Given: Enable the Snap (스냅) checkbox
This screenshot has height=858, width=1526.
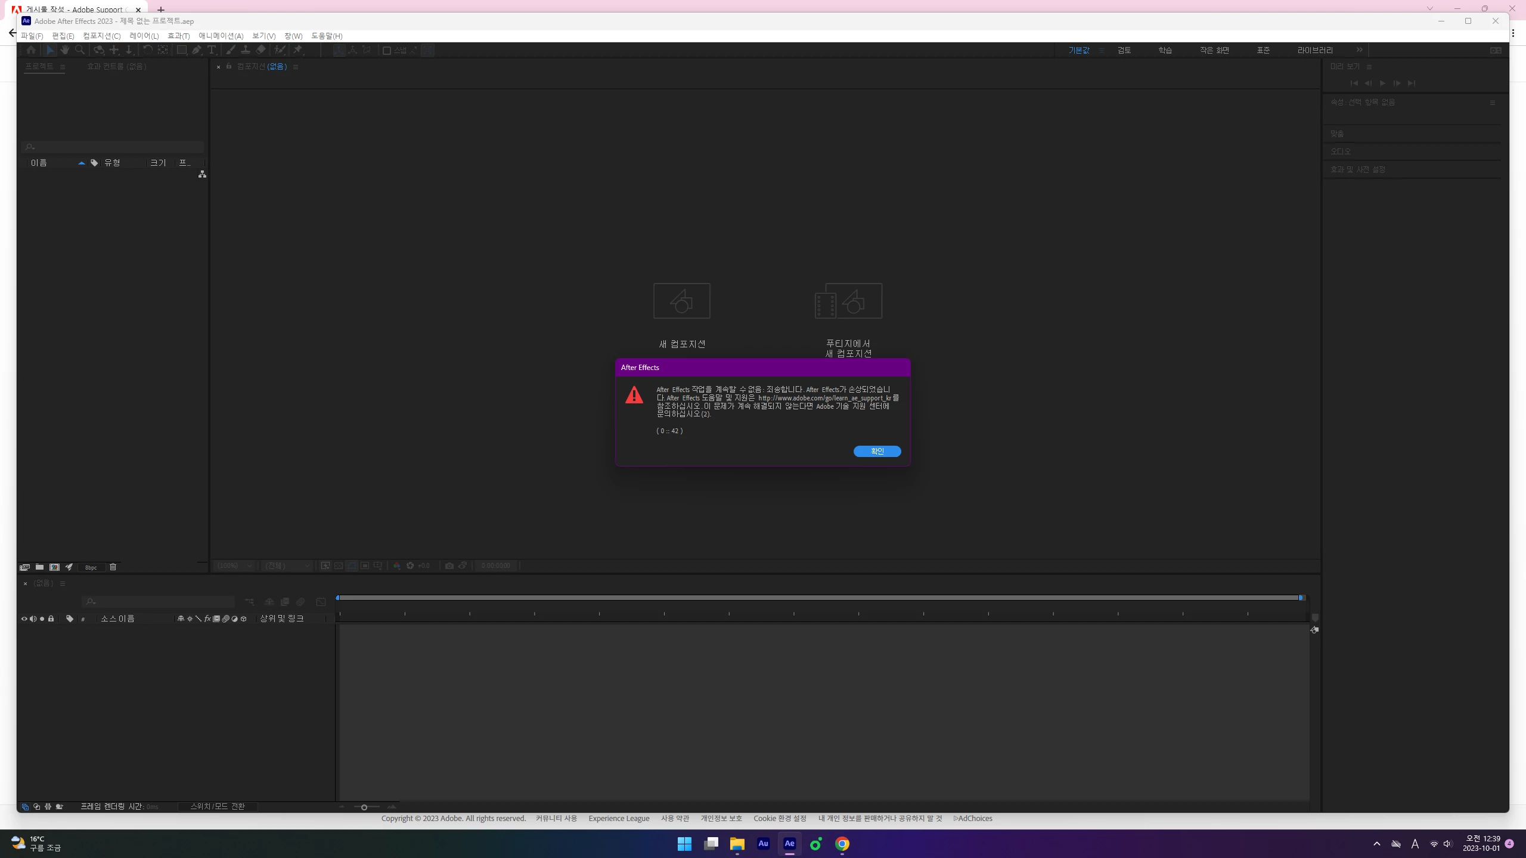Looking at the screenshot, I should (x=386, y=51).
